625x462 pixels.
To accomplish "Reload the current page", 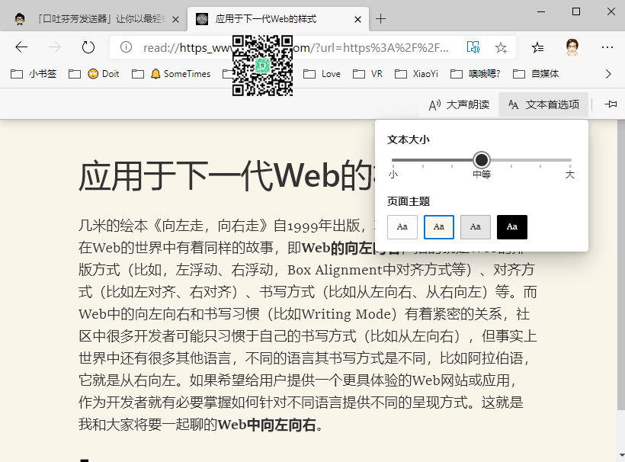I will click(x=88, y=47).
